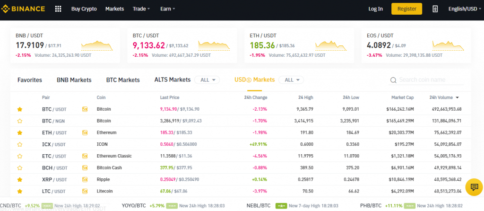The image size is (484, 211).
Task: Click the 5x margin badge for XRP/USDT
Action: (85, 179)
